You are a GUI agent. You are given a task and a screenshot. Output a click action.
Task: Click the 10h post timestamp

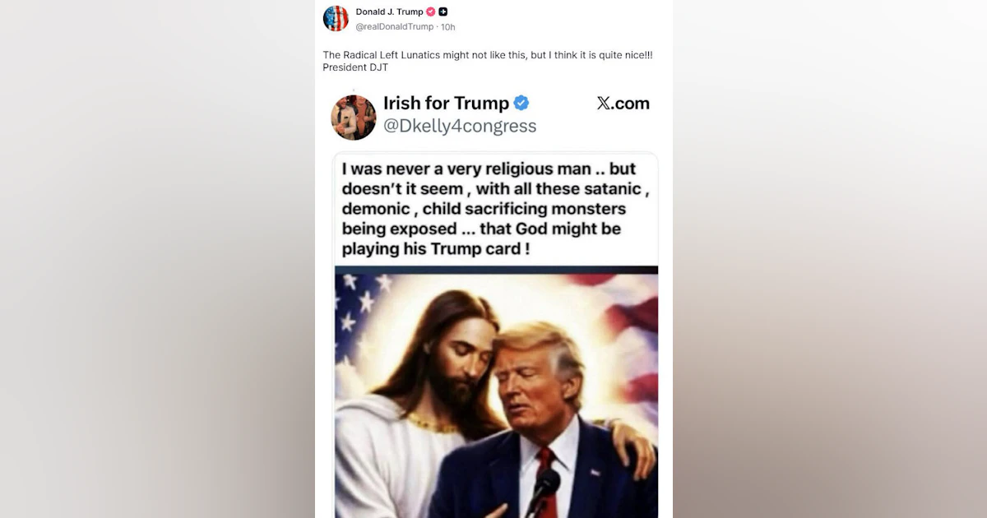click(x=448, y=26)
